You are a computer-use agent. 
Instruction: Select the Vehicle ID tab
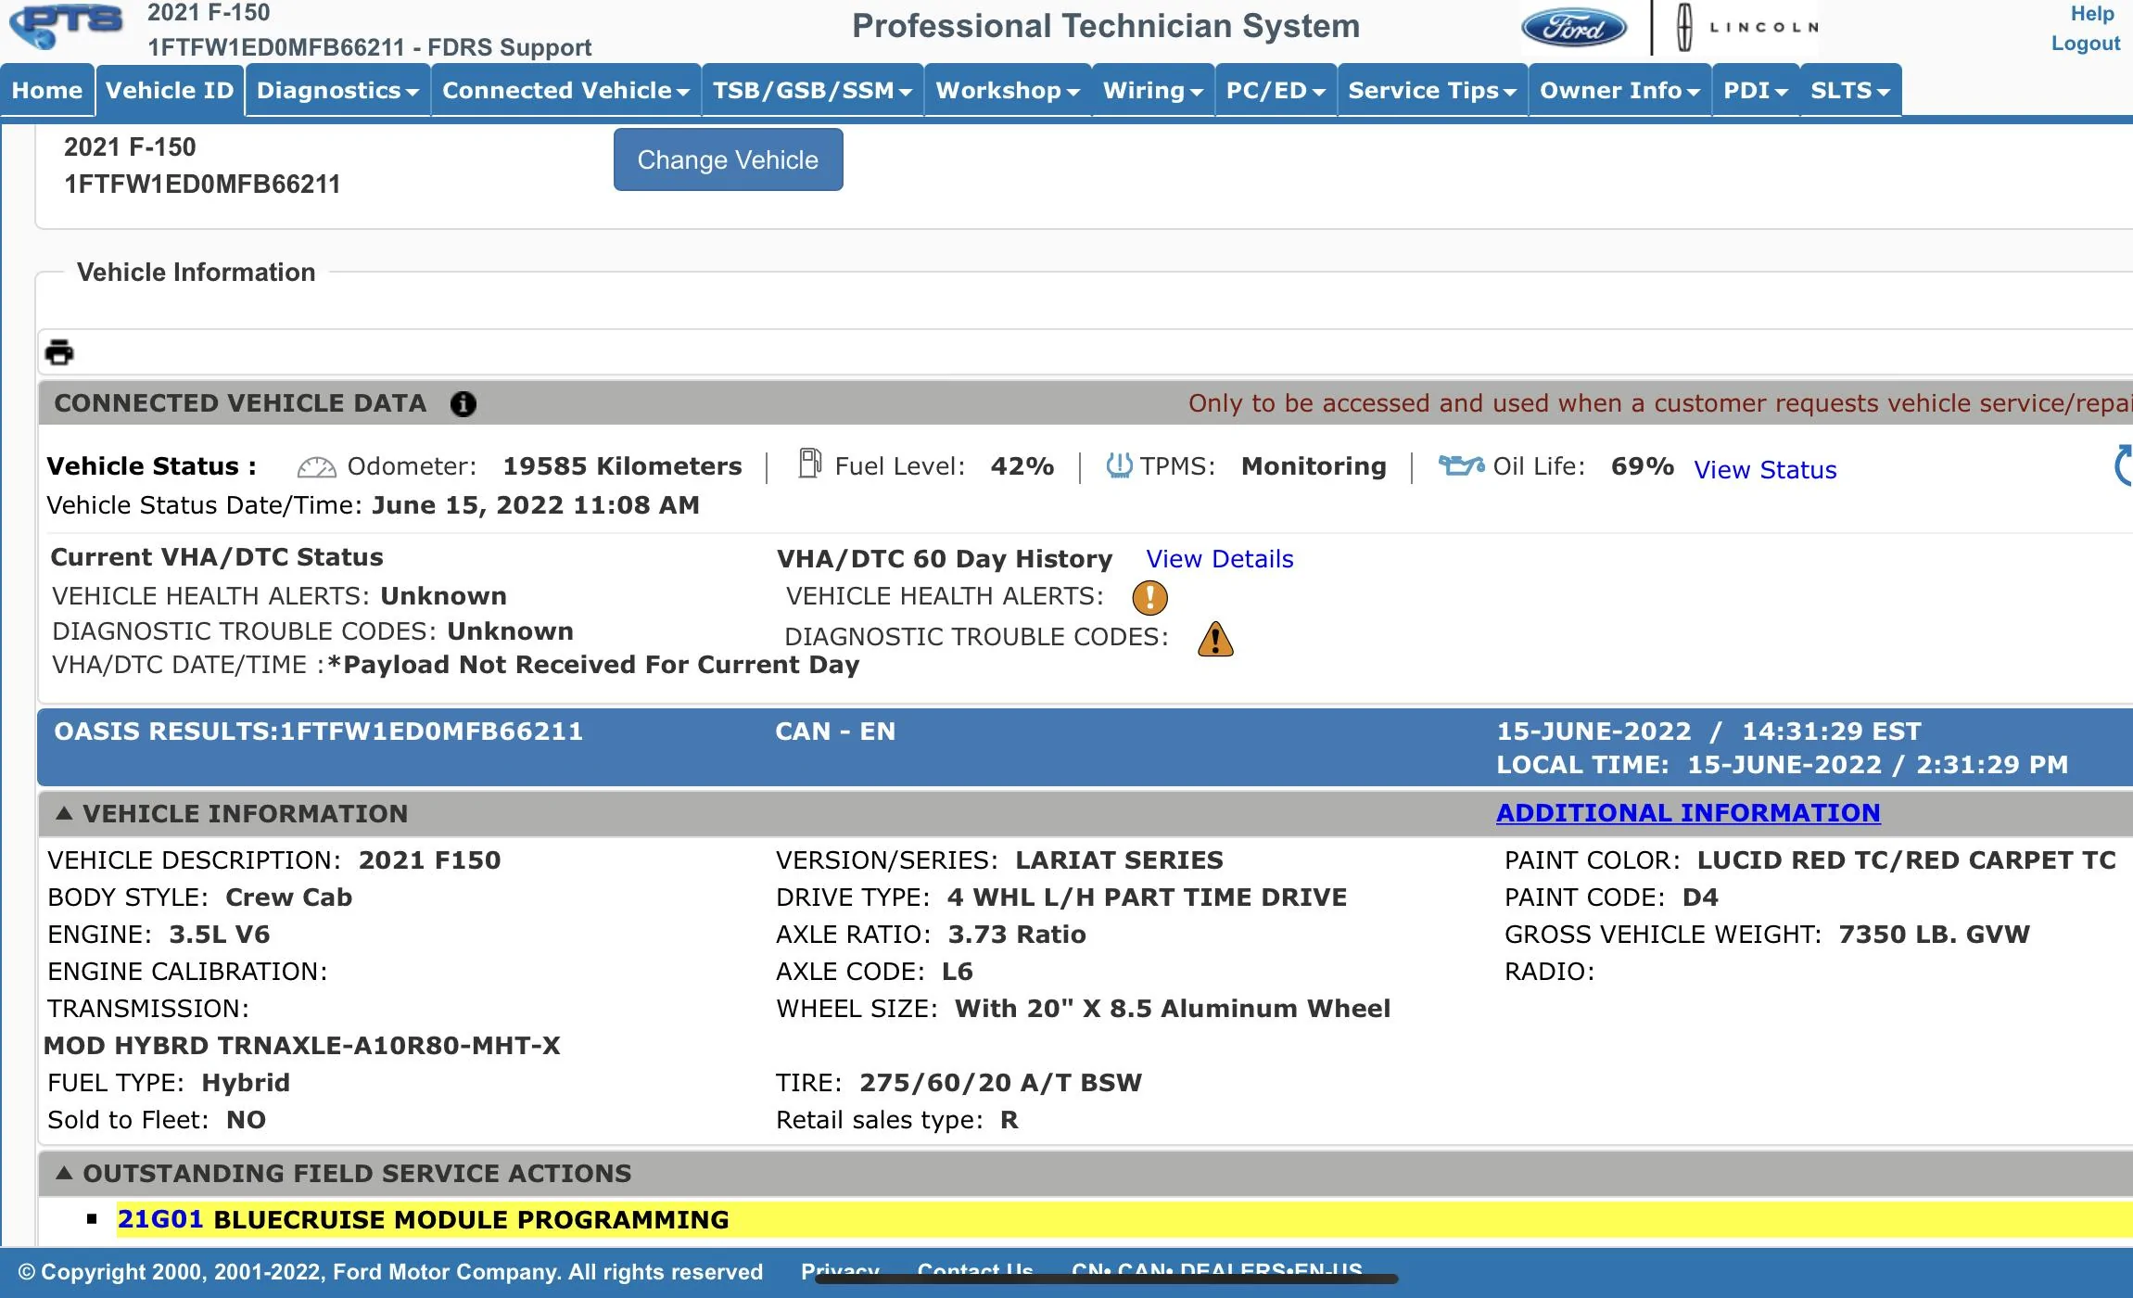click(170, 91)
